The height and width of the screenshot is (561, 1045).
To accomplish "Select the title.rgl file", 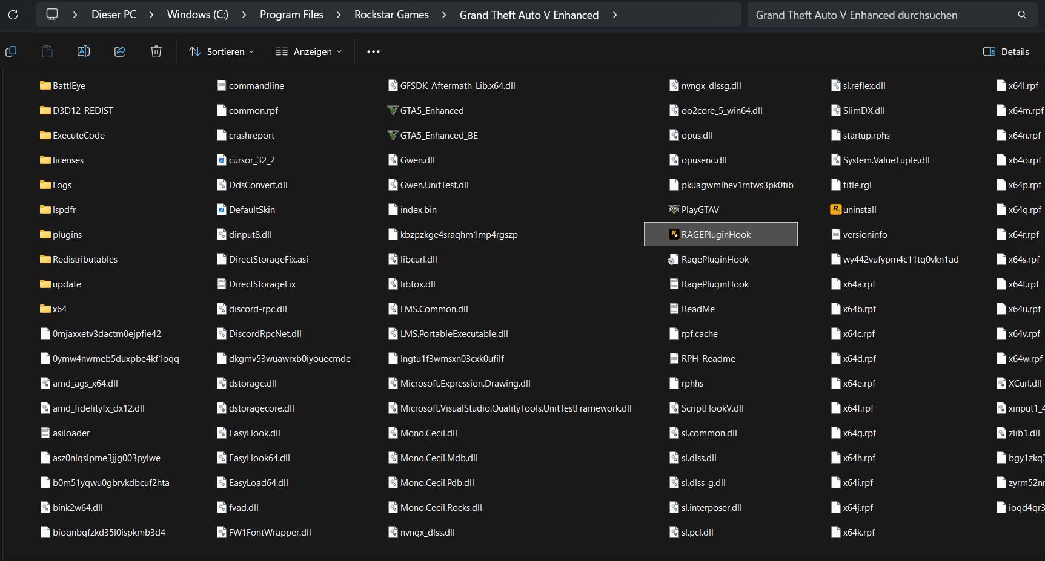I will (851, 185).
